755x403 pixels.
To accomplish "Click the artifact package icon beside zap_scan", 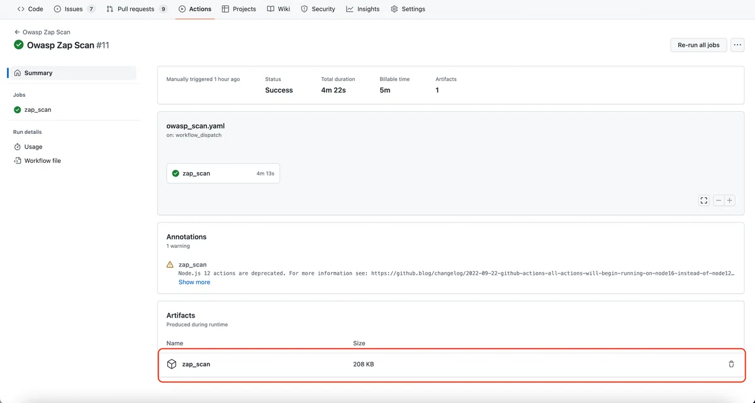I will click(172, 364).
